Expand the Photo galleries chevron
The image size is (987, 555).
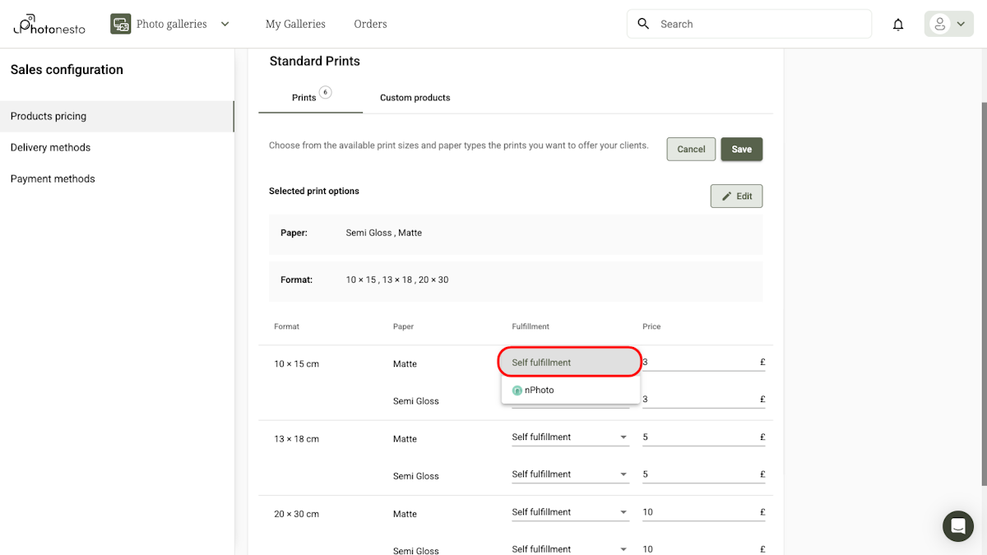pos(225,24)
